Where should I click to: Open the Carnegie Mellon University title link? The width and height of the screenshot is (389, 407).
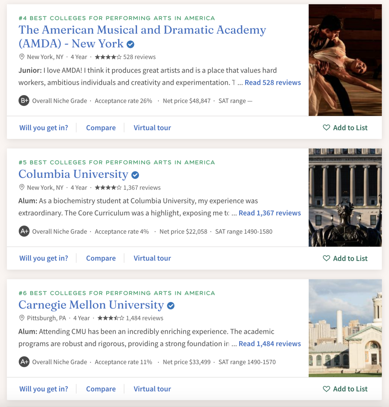click(91, 305)
